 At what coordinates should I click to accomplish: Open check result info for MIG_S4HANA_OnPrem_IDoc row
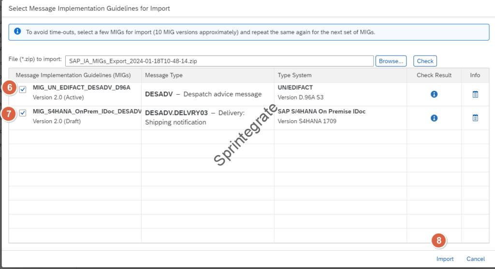pos(434,118)
